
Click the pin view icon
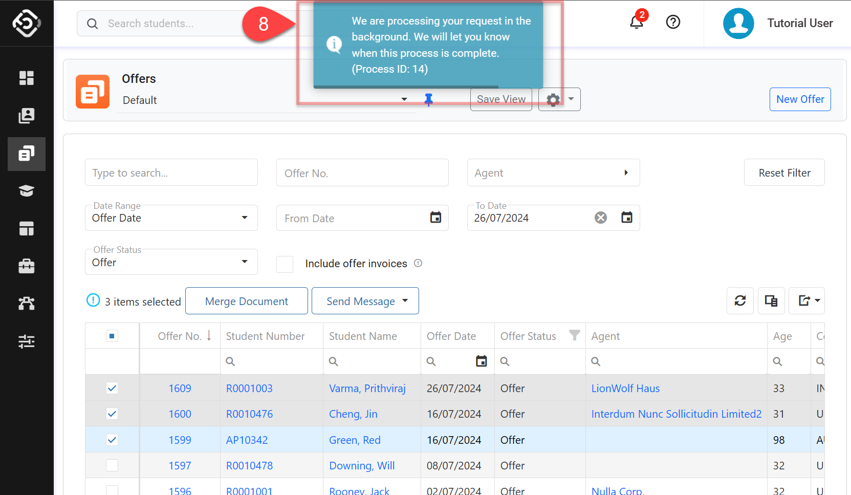coord(429,100)
